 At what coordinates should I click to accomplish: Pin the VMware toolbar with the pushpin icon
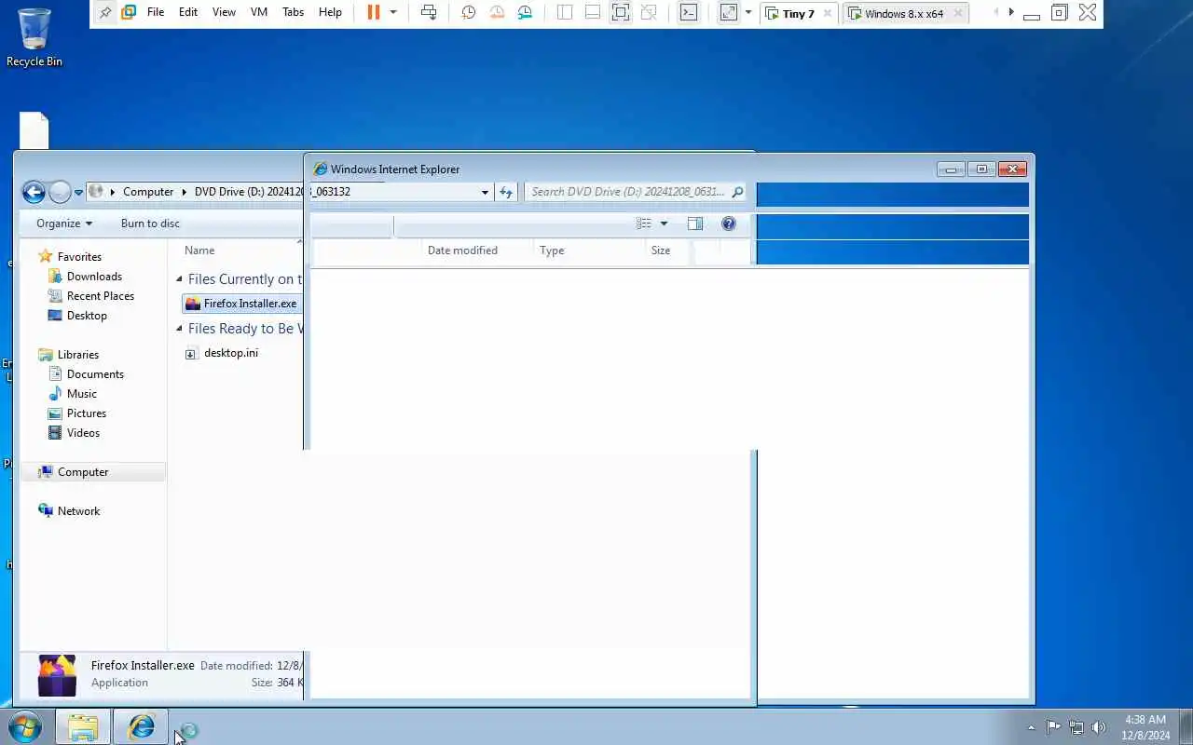pyautogui.click(x=105, y=12)
